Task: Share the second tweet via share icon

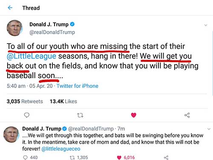Action: point(166,157)
